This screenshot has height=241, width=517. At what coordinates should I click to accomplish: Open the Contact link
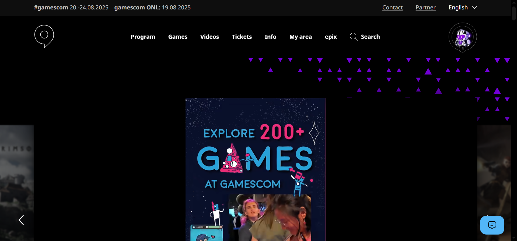tap(392, 8)
